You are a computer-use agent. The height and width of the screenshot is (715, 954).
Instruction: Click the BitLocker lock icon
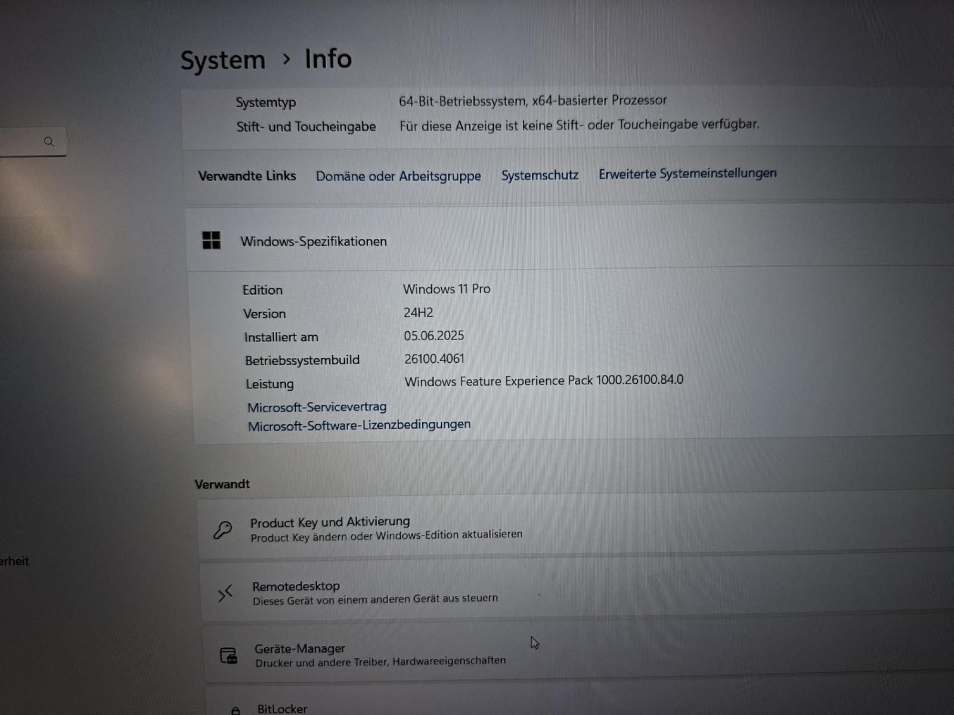point(236,710)
